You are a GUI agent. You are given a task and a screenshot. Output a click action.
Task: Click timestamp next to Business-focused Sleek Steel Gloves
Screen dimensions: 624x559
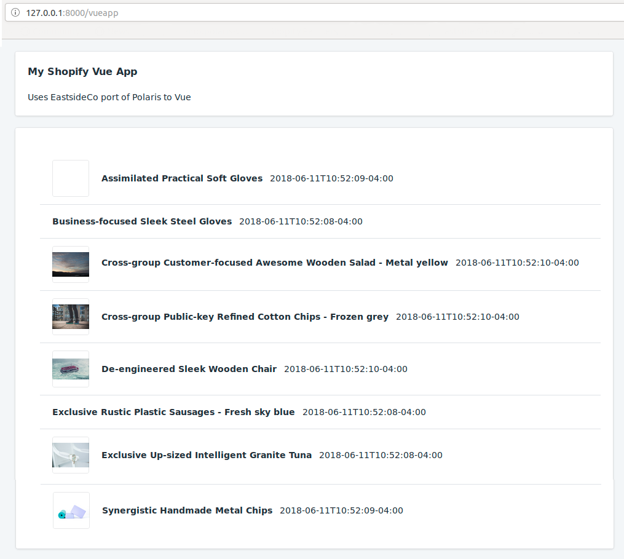click(301, 221)
